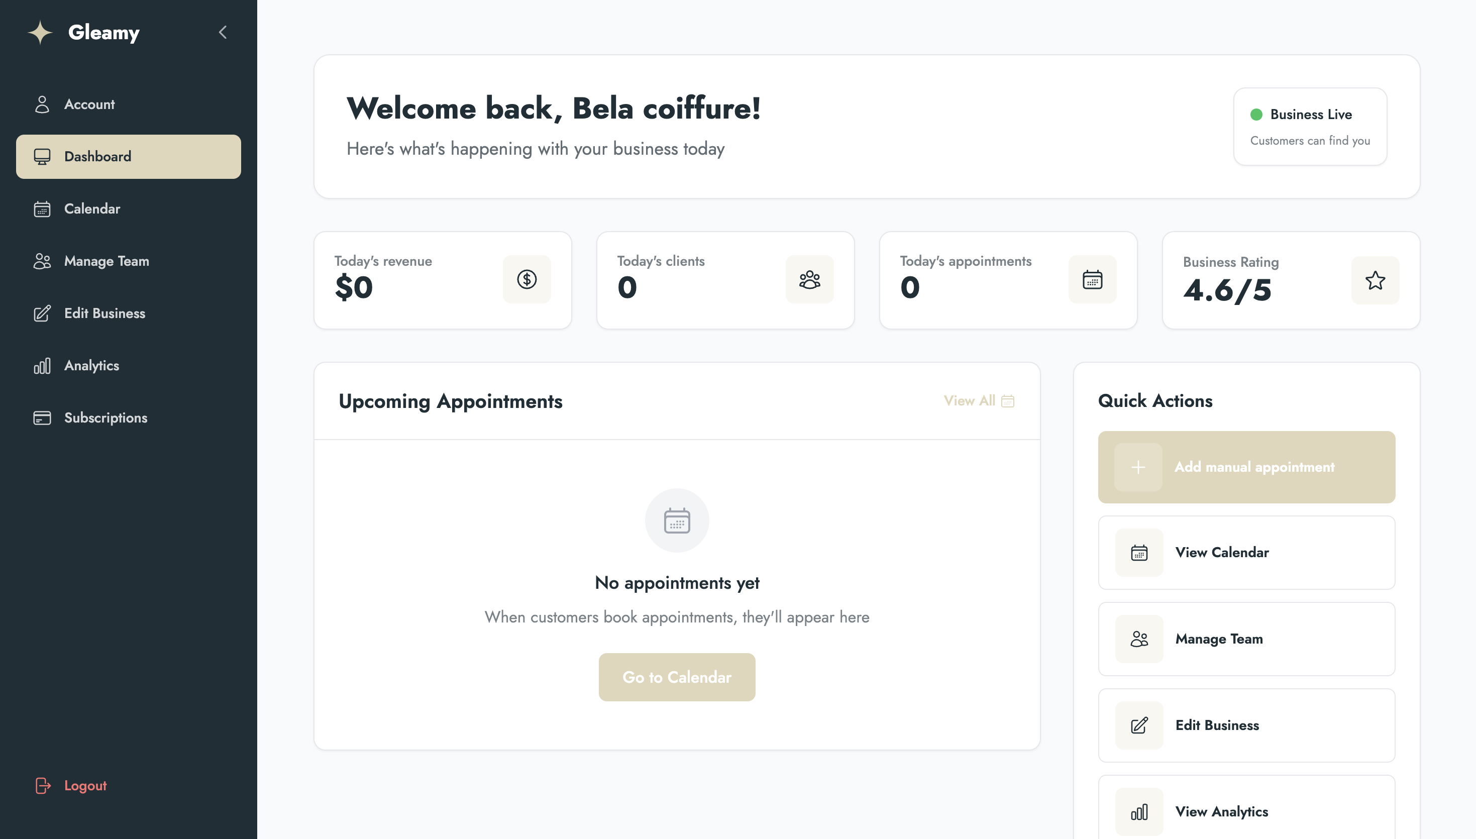The width and height of the screenshot is (1476, 839).
Task: Open Calendar from the sidebar
Action: click(x=92, y=208)
